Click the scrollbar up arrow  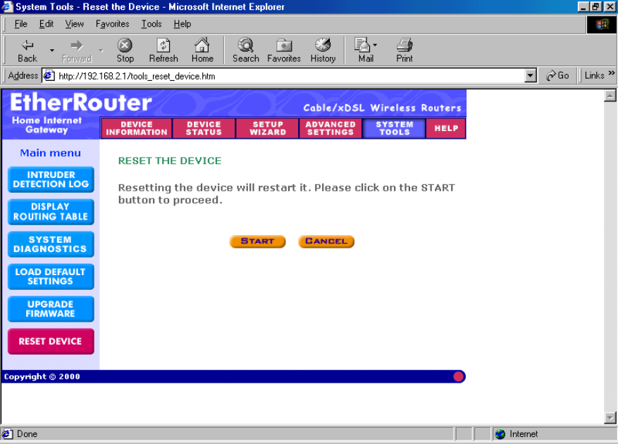coord(610,96)
